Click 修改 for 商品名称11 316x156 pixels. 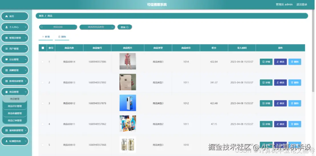[x=280, y=124]
